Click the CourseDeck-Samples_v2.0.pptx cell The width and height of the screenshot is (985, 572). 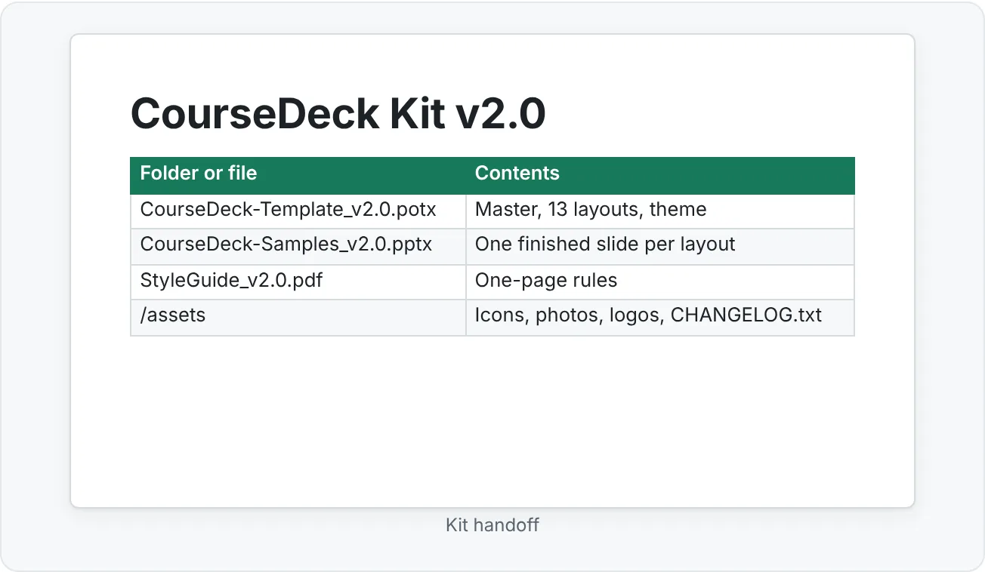tap(298, 245)
